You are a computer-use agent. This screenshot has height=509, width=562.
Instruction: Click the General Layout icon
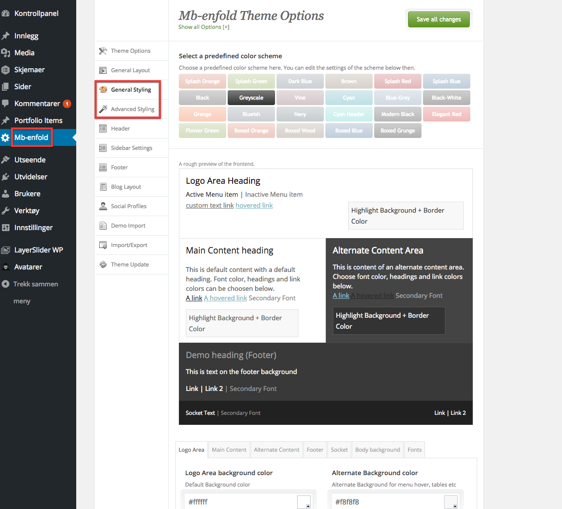103,70
